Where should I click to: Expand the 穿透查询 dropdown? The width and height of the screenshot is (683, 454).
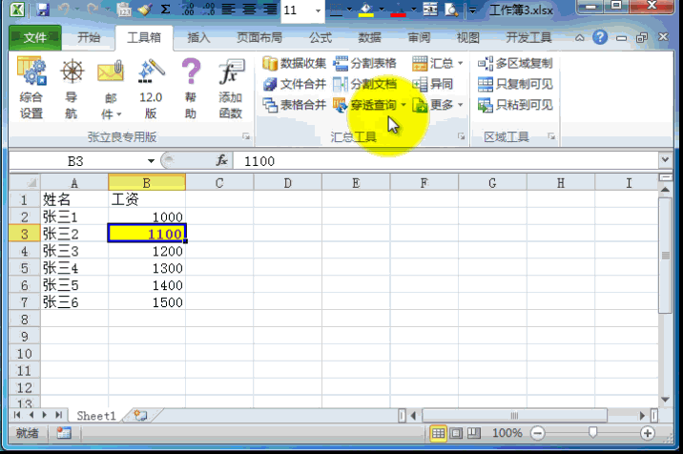[404, 105]
